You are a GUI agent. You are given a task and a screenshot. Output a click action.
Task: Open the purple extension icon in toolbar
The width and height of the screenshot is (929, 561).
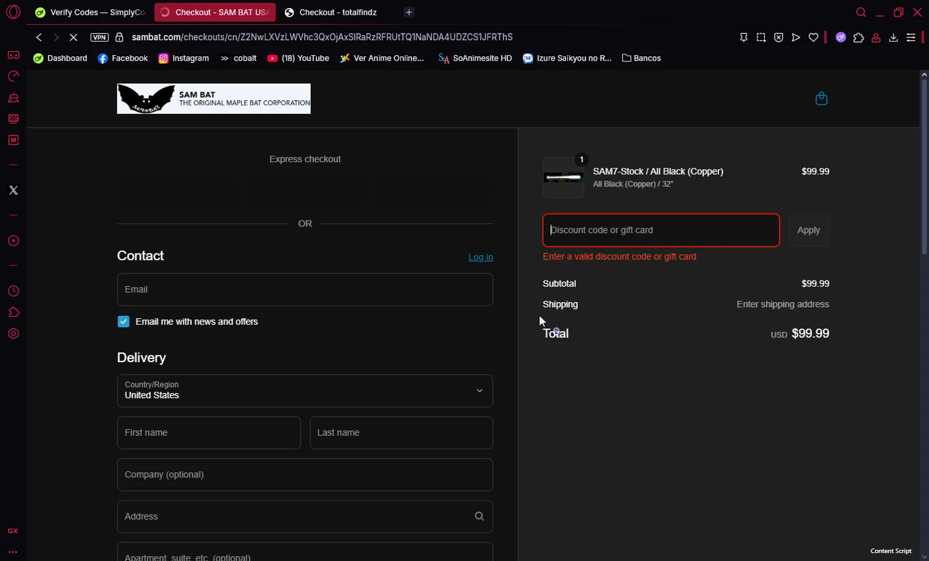pos(840,38)
